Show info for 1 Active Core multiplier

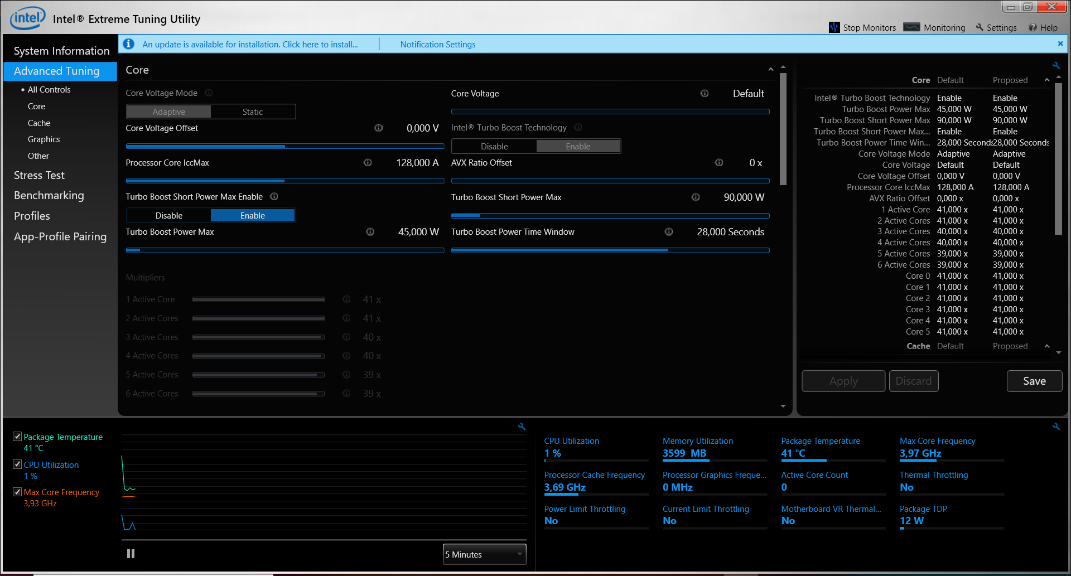tap(346, 299)
